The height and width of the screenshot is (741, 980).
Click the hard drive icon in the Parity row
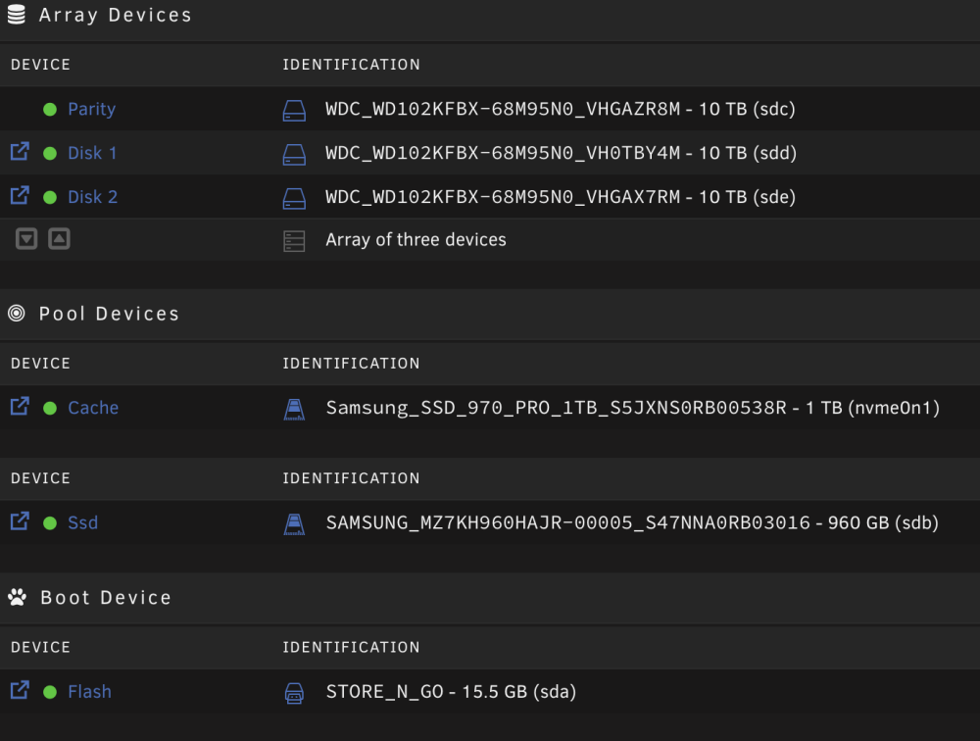[x=294, y=111]
